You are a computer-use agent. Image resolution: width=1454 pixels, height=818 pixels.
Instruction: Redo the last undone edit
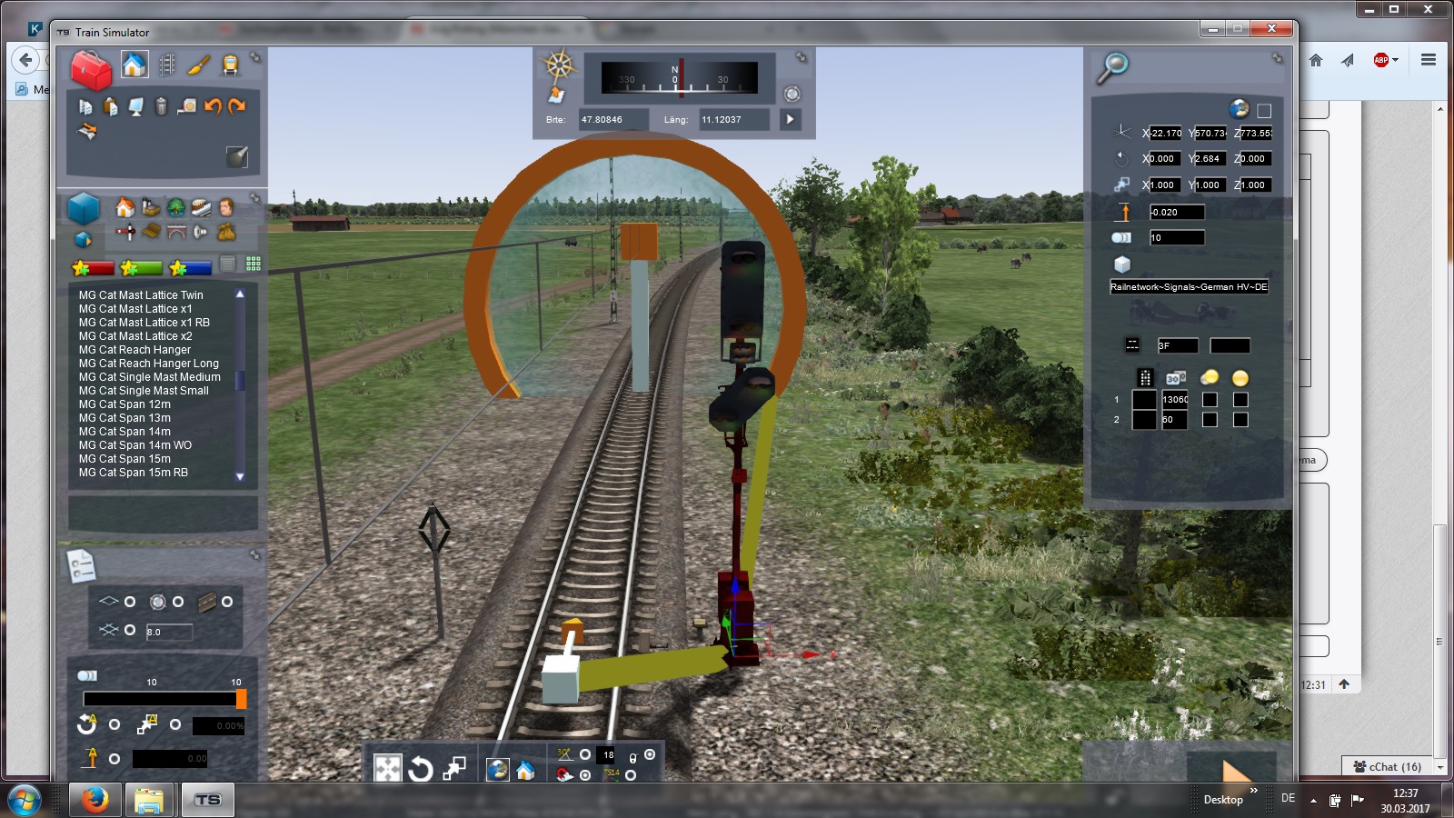pos(237,106)
